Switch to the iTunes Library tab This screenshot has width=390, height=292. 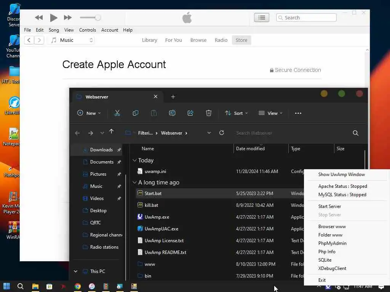pos(149,40)
